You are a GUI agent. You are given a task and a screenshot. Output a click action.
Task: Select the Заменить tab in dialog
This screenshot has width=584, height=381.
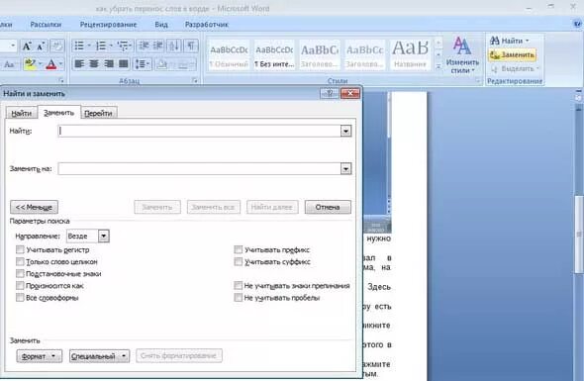(x=58, y=113)
